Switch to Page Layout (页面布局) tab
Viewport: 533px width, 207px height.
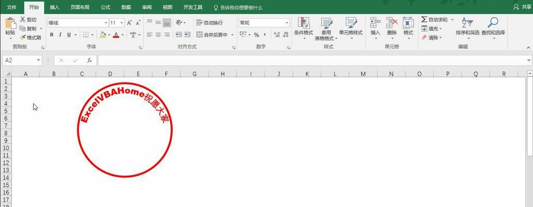[x=80, y=7]
